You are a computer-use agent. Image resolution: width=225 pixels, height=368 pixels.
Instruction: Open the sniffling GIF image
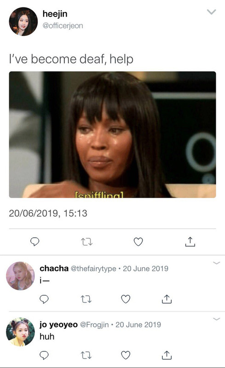click(112, 134)
